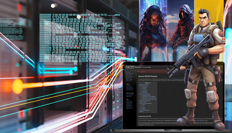Open Source SDK Index sidebar link

(130, 74)
